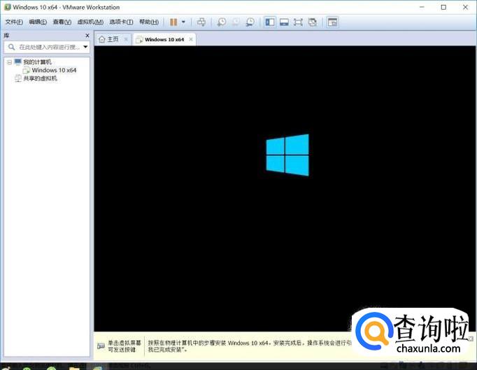The height and width of the screenshot is (370, 477).
Task: Take a snapshot of this virtual machine
Action: 222,22
